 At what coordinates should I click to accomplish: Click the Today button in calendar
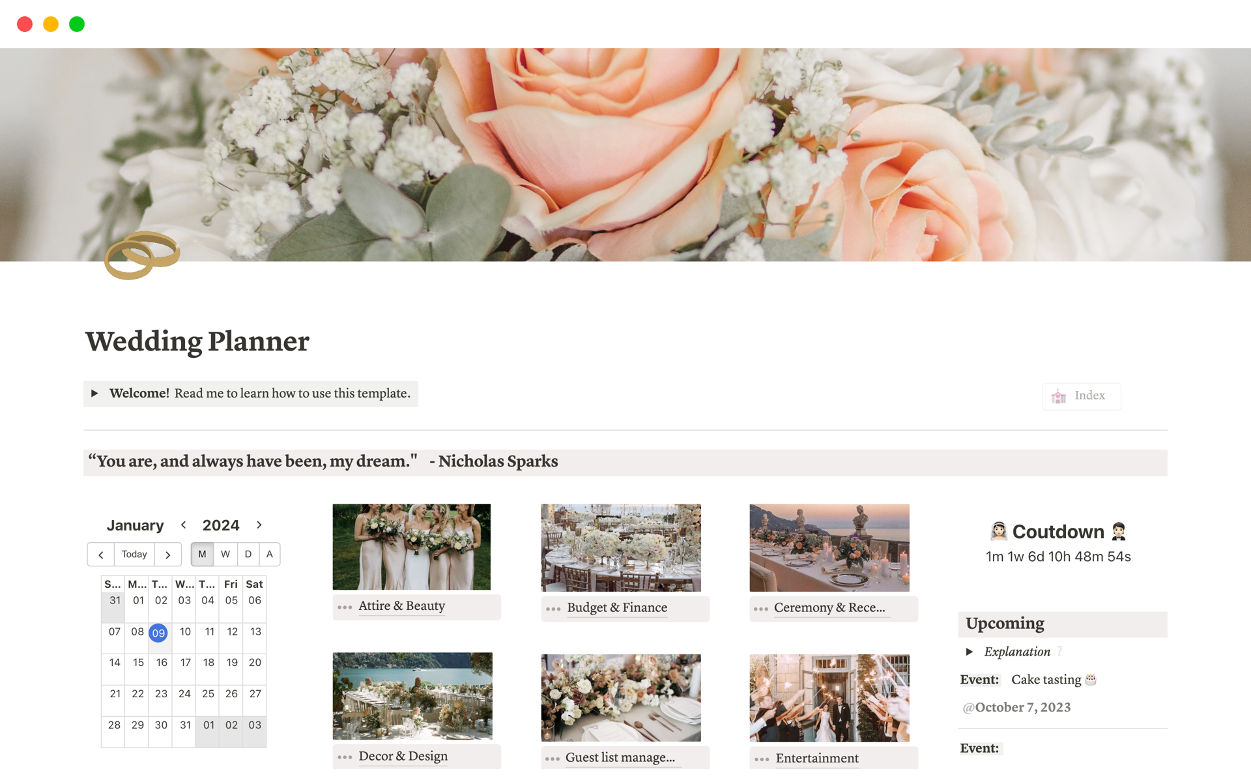[x=134, y=554]
